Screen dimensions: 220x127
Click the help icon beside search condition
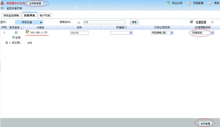pos(79,22)
